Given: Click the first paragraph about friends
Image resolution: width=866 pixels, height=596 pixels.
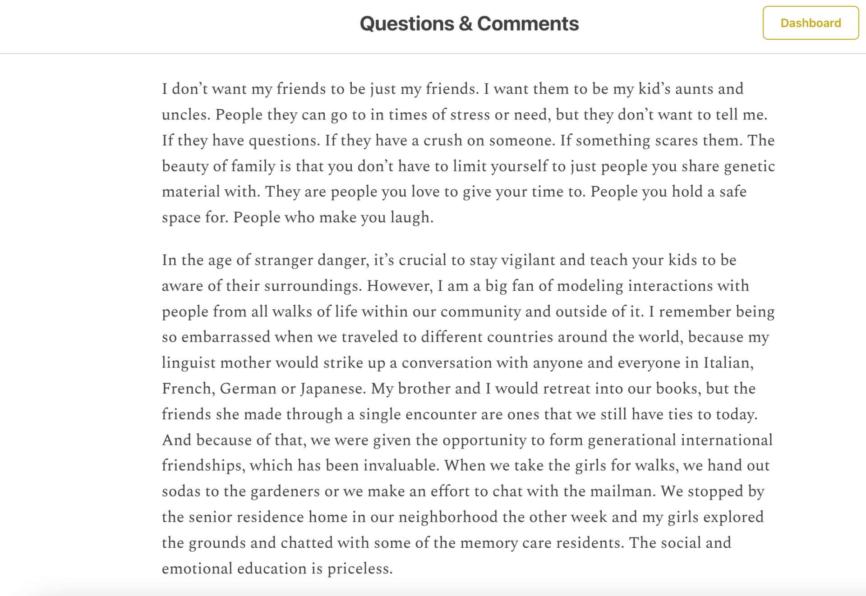Looking at the screenshot, I should (x=468, y=153).
